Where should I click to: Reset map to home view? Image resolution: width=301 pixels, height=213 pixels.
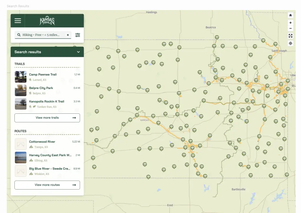290,15
